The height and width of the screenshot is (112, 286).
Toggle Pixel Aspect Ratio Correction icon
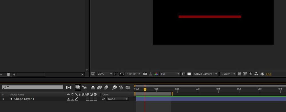click(x=240, y=74)
